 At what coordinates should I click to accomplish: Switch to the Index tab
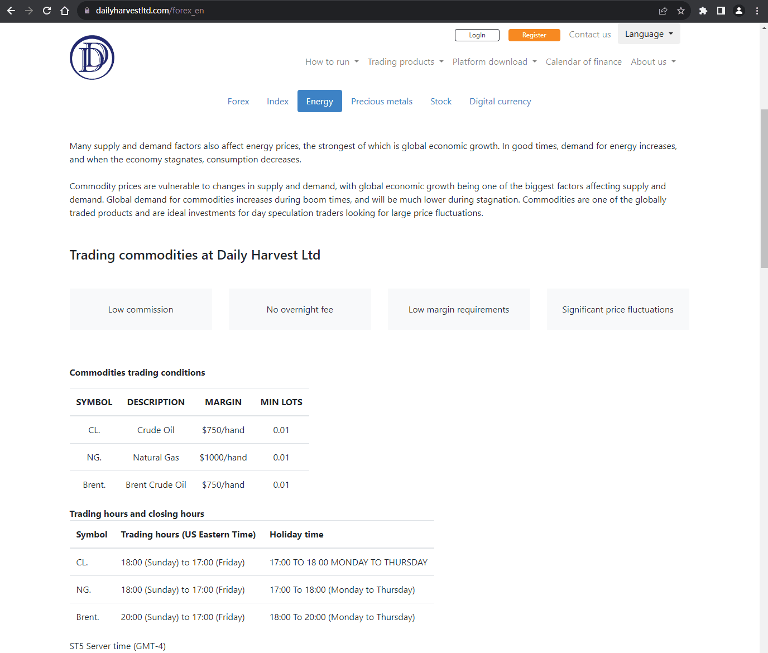click(x=277, y=102)
